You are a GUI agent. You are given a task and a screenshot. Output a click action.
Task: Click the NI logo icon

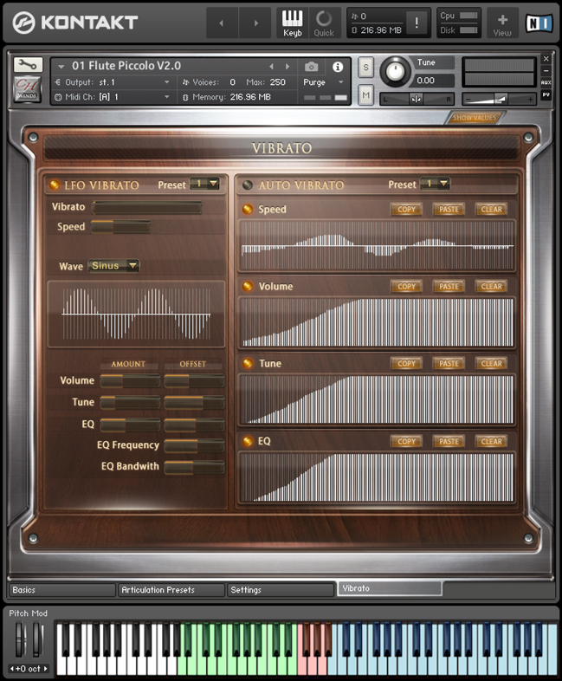pyautogui.click(x=539, y=23)
